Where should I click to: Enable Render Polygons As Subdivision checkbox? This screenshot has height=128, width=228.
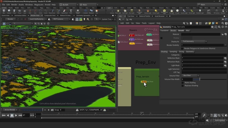tap(183, 48)
